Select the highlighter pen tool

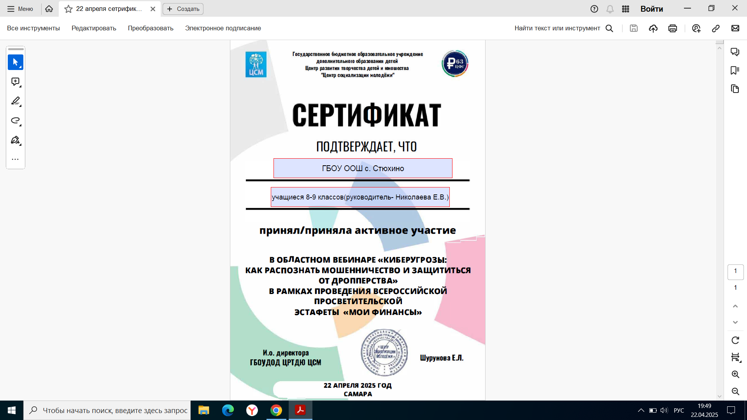[16, 101]
